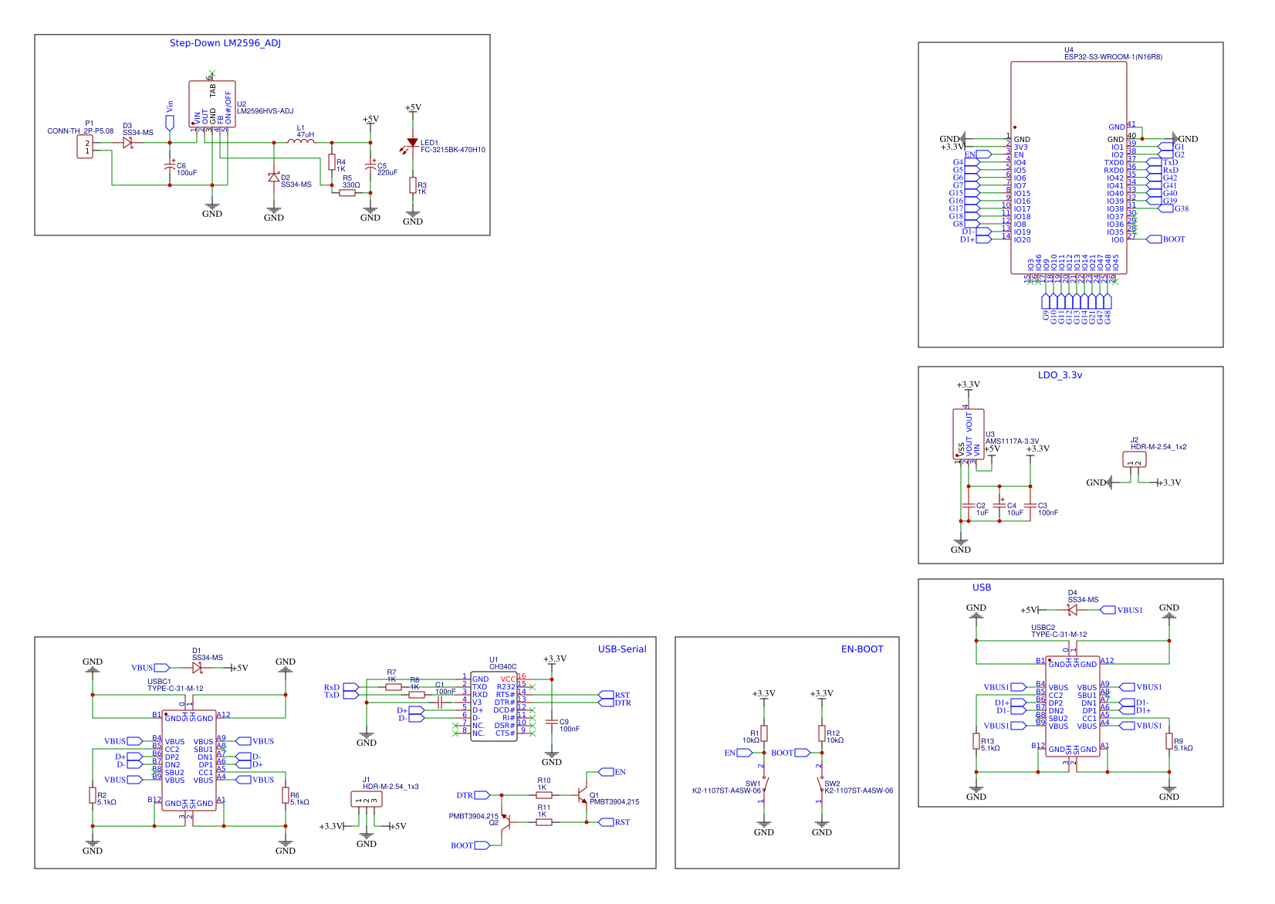Click capacitor C3 100nF
This screenshot has height=904, width=1275.
[1030, 506]
